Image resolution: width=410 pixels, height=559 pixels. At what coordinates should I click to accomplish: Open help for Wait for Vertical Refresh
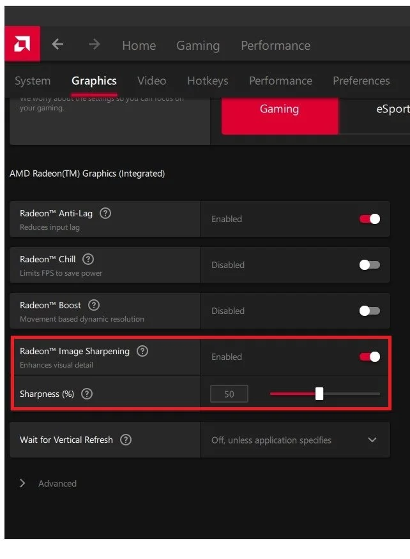click(x=126, y=440)
